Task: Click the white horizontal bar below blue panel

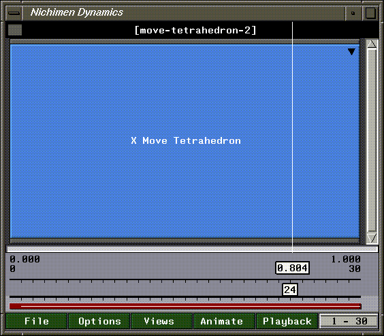Action: click(x=192, y=249)
